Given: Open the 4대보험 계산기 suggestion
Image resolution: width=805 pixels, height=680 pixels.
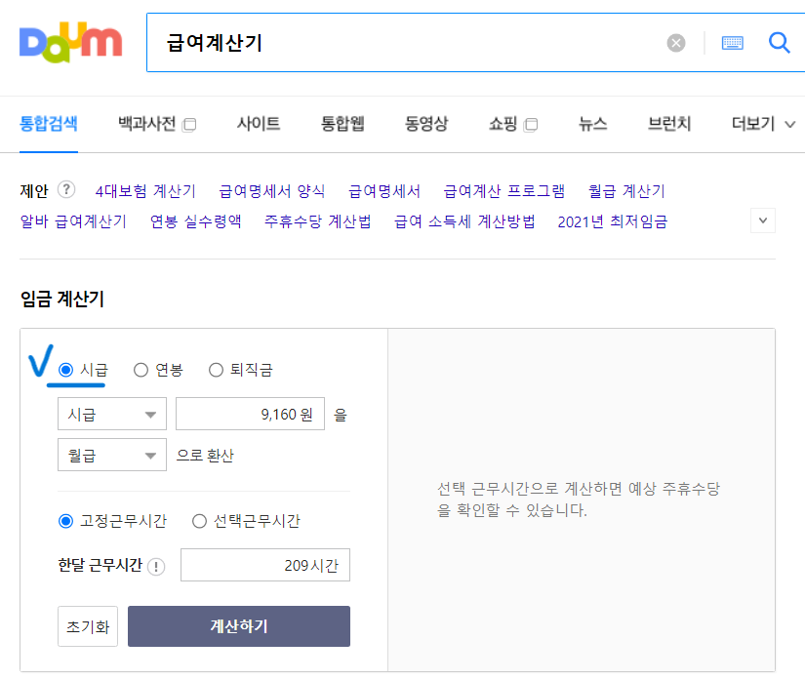Looking at the screenshot, I should click(145, 191).
